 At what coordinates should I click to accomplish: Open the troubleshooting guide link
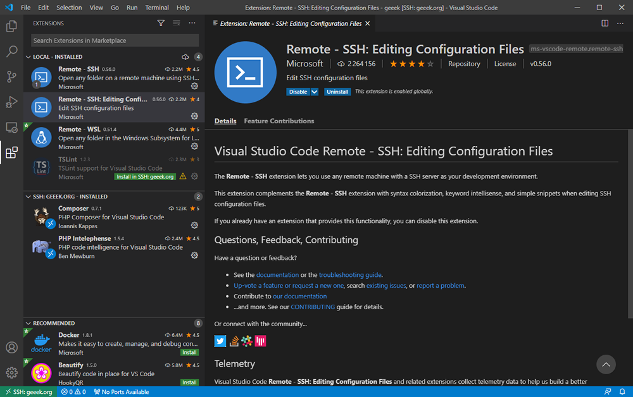[350, 275]
